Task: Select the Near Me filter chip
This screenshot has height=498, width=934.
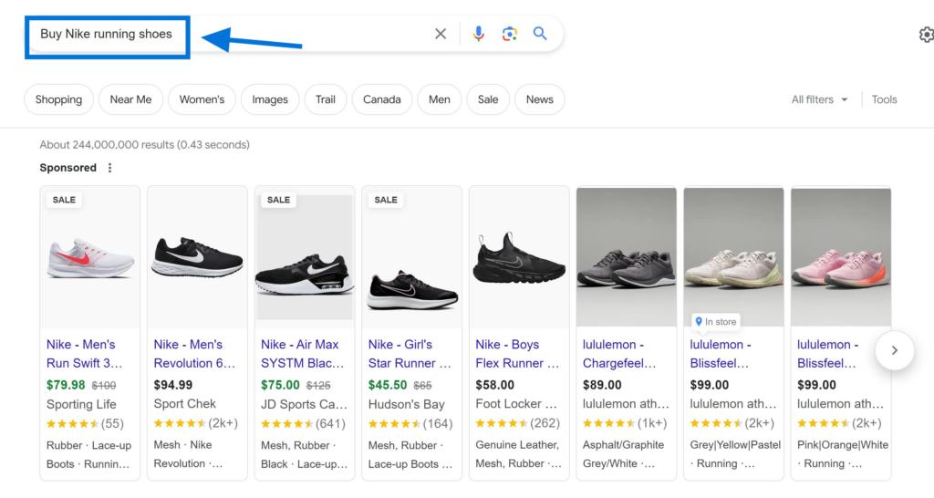Action: tap(130, 99)
